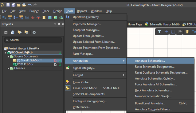196x113 pixels.
Task: Expand the Libraries folder
Action: pos(8,68)
